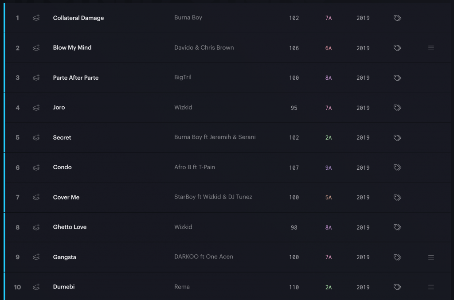Click the add-to-playlist icon for Joro
Screen dimensions: 454x300
click(36, 108)
